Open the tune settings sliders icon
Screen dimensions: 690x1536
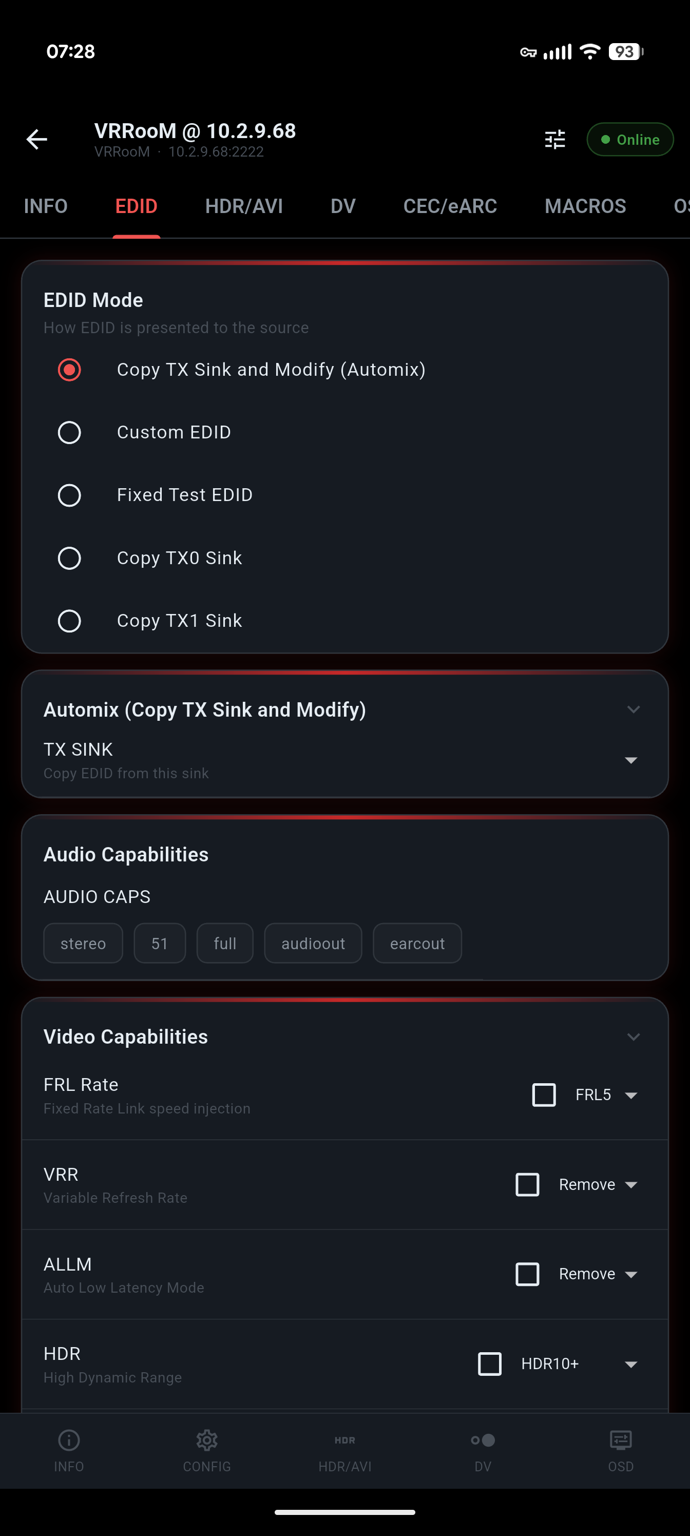click(x=554, y=140)
